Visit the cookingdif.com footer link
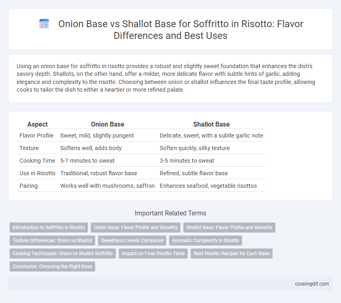The height and width of the screenshot is (303, 341). point(312,284)
